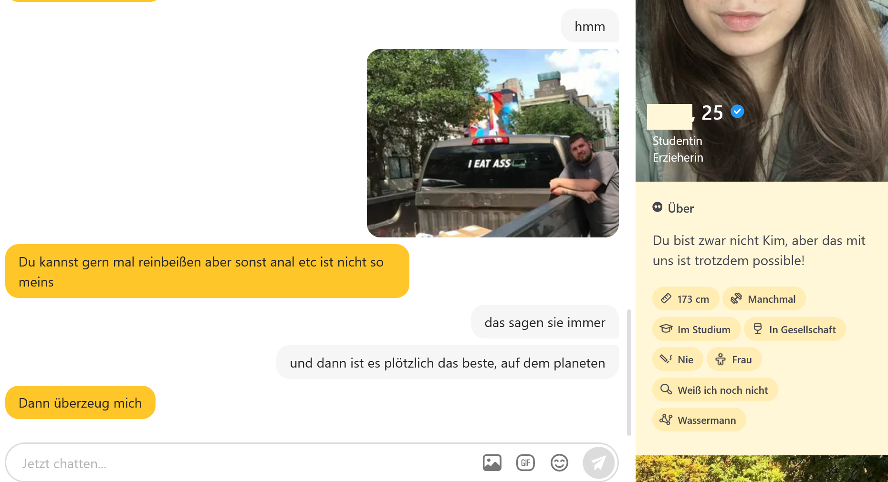Screen dimensions: 888x482
Task: Click the age '25' on the profile
Action: point(712,113)
